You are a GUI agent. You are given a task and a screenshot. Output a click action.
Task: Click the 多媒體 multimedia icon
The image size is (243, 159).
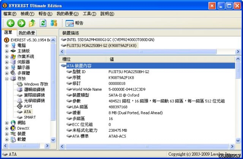tap(13, 73)
